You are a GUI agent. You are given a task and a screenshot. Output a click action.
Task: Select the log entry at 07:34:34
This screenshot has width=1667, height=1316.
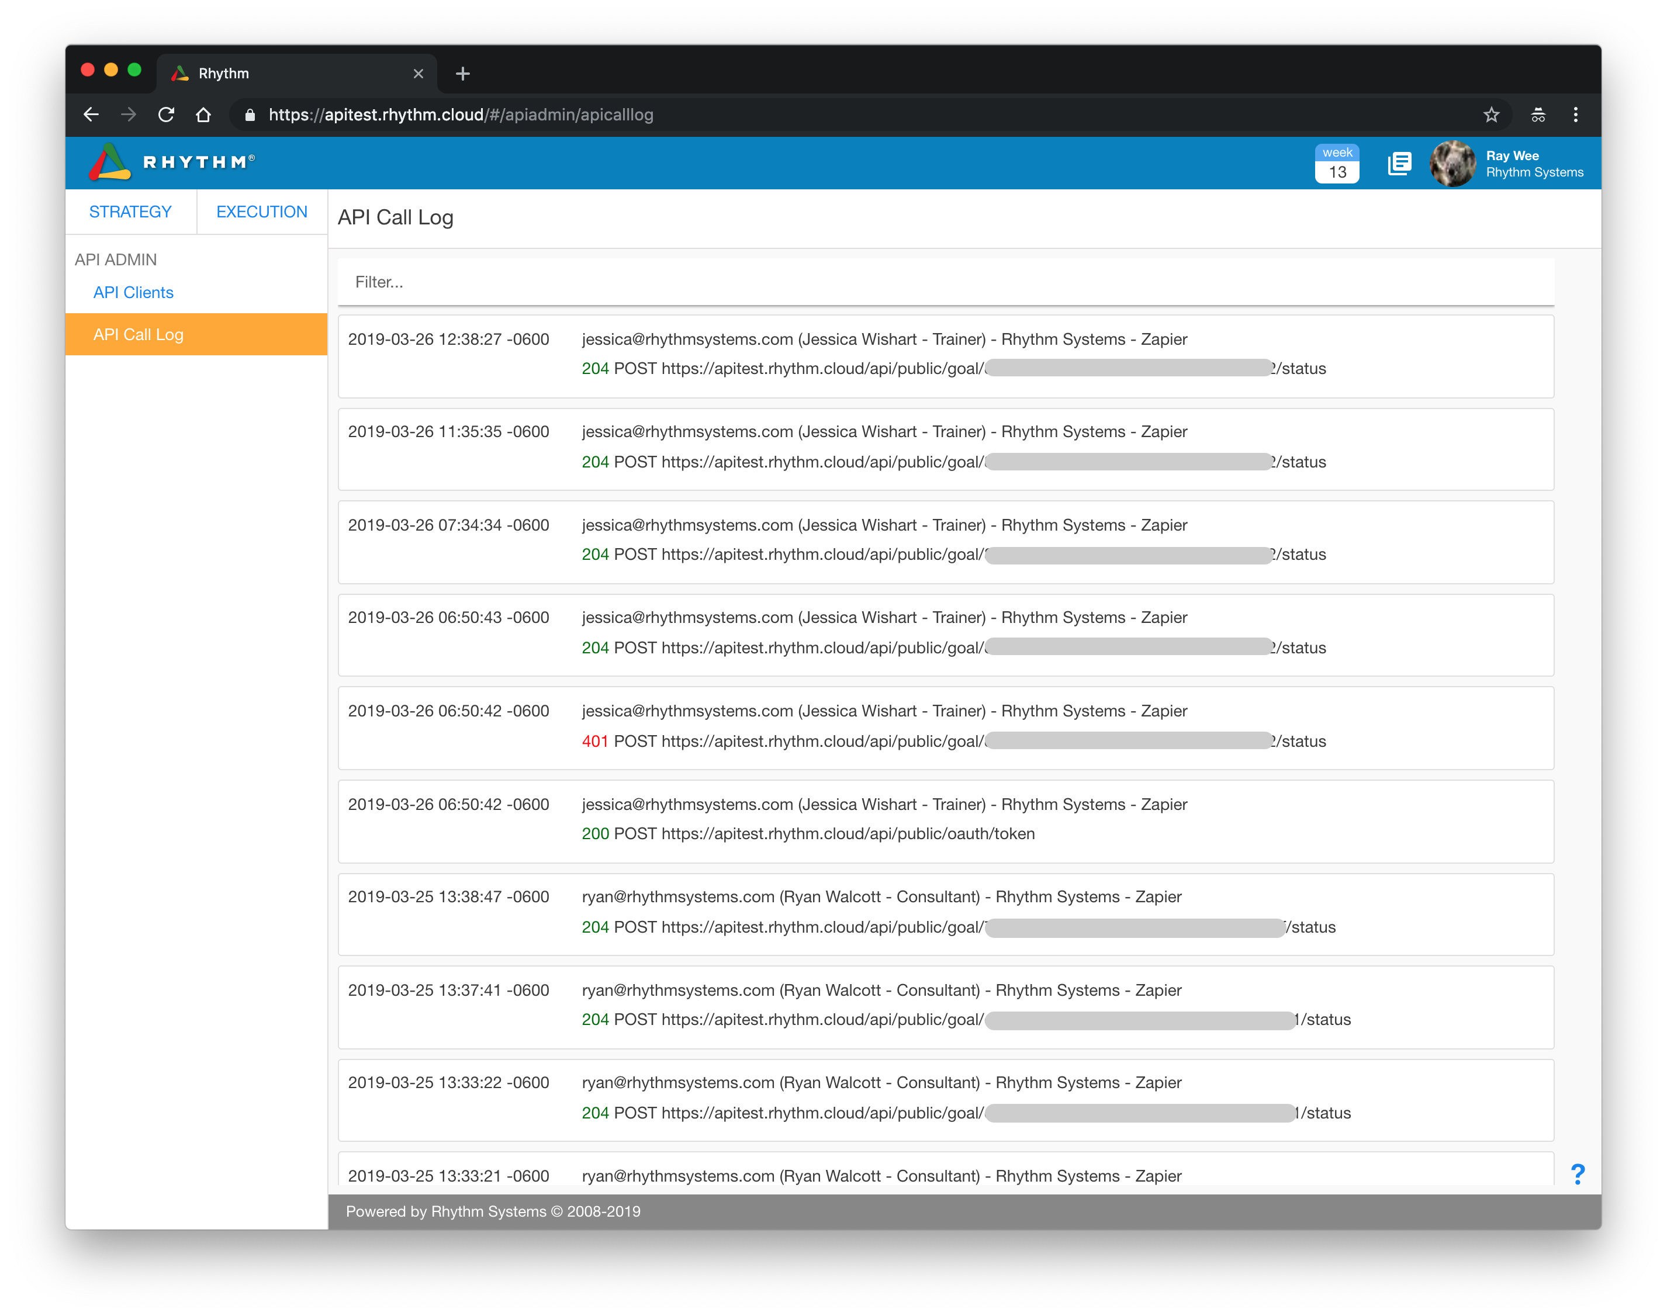point(946,542)
